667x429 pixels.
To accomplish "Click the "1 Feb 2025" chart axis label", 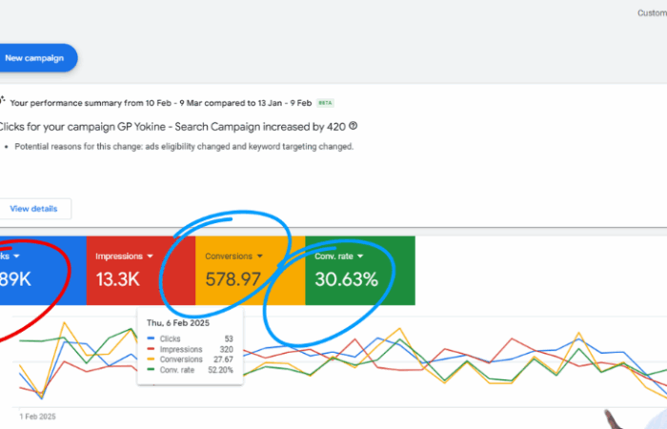I will pos(40,417).
